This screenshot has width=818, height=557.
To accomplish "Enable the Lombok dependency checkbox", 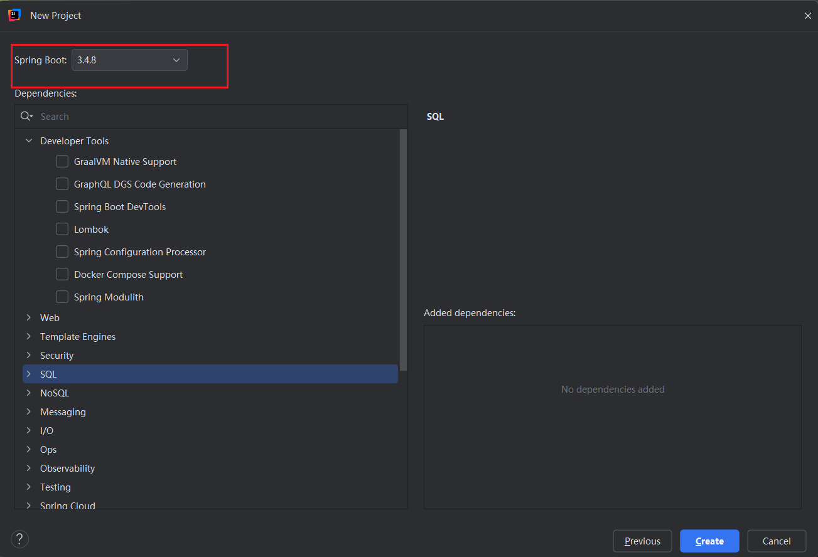I will tap(62, 229).
